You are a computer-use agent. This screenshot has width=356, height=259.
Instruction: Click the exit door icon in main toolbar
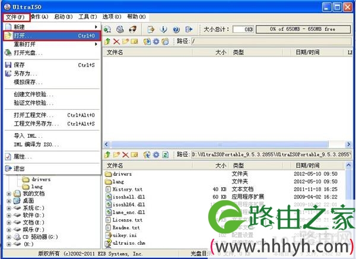[x=189, y=29]
